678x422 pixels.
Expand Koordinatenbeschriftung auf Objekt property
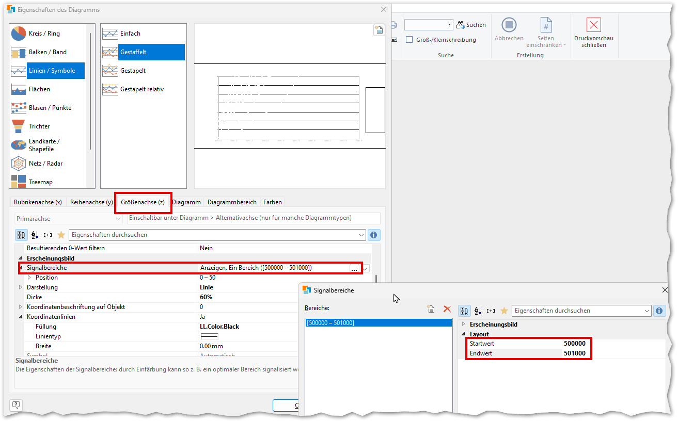[21, 307]
